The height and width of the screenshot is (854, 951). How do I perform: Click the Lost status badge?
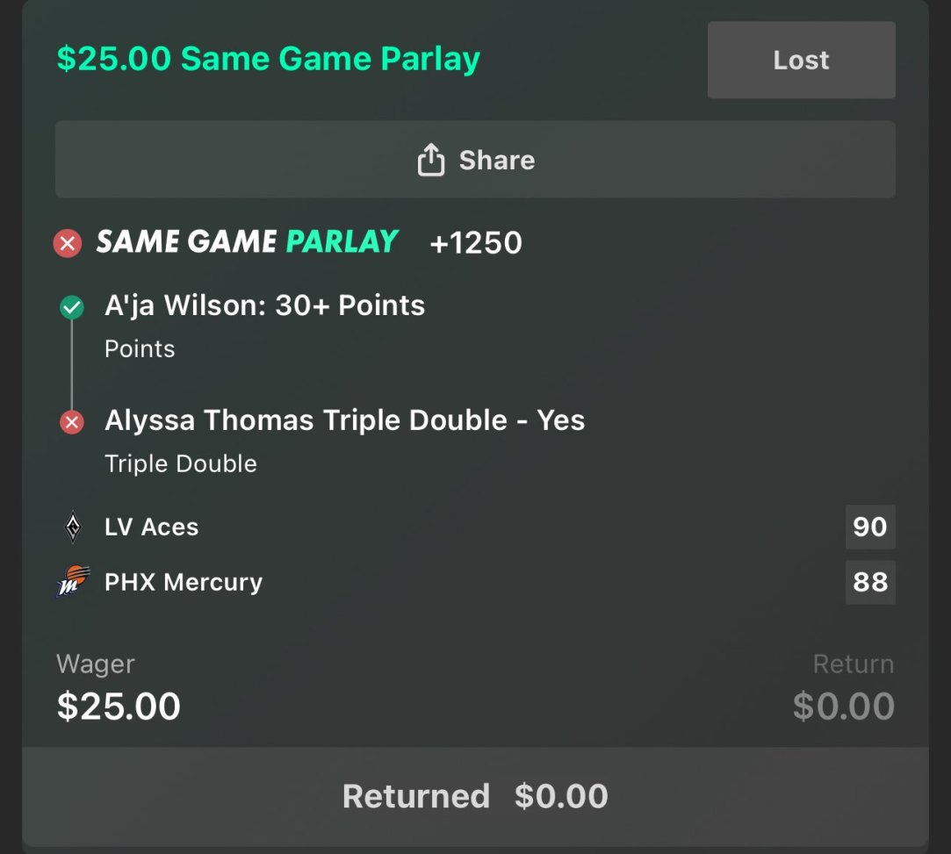pyautogui.click(x=800, y=60)
